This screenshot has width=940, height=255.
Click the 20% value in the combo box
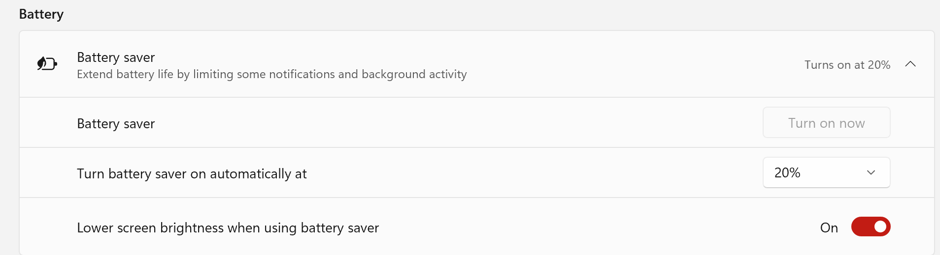(x=787, y=173)
